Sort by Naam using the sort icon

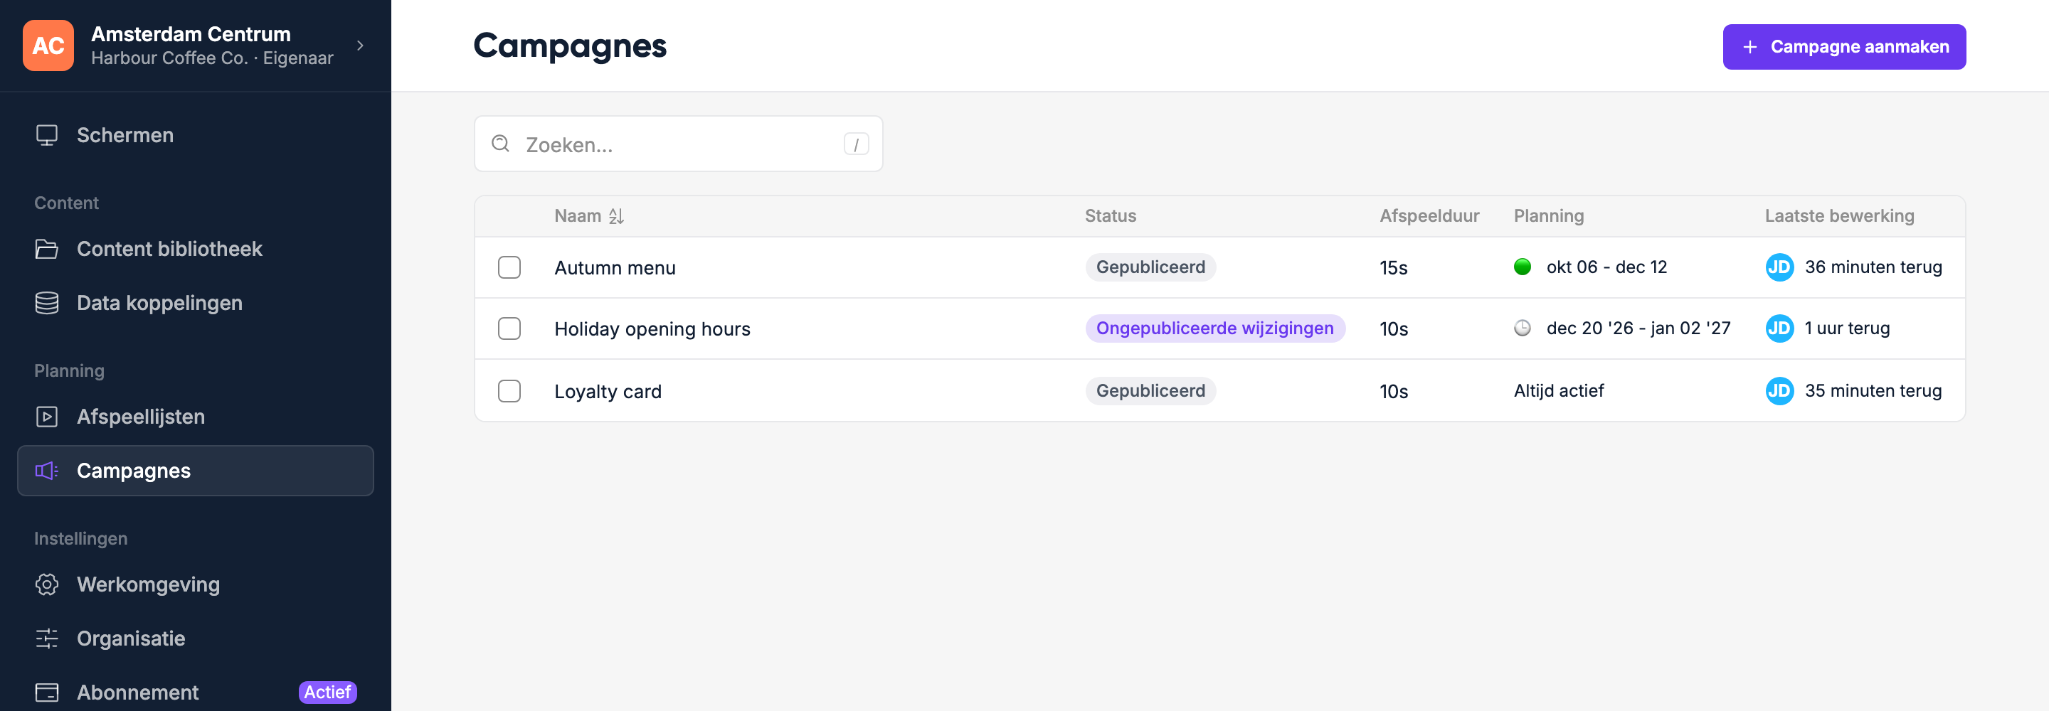[x=616, y=215]
